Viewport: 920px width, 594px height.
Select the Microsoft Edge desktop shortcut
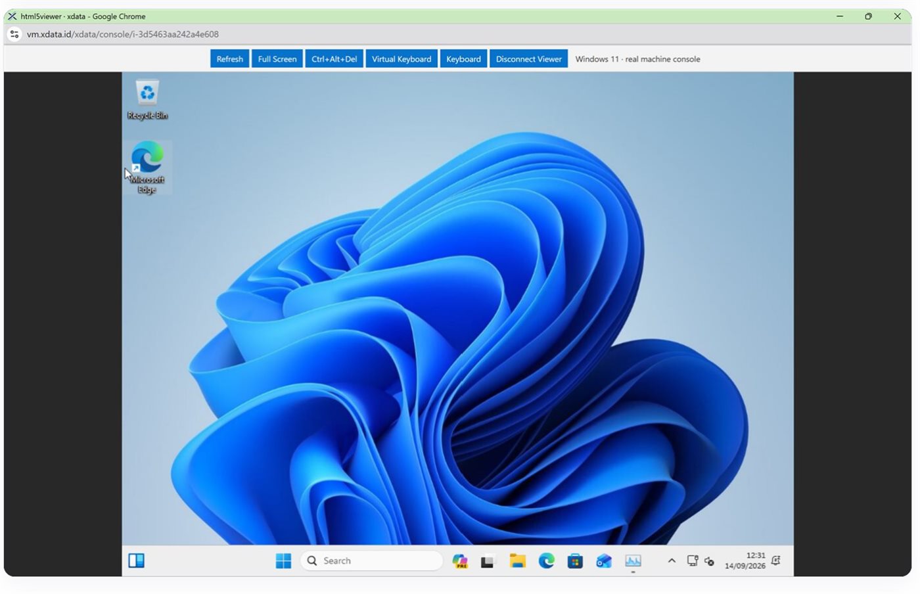click(x=147, y=168)
